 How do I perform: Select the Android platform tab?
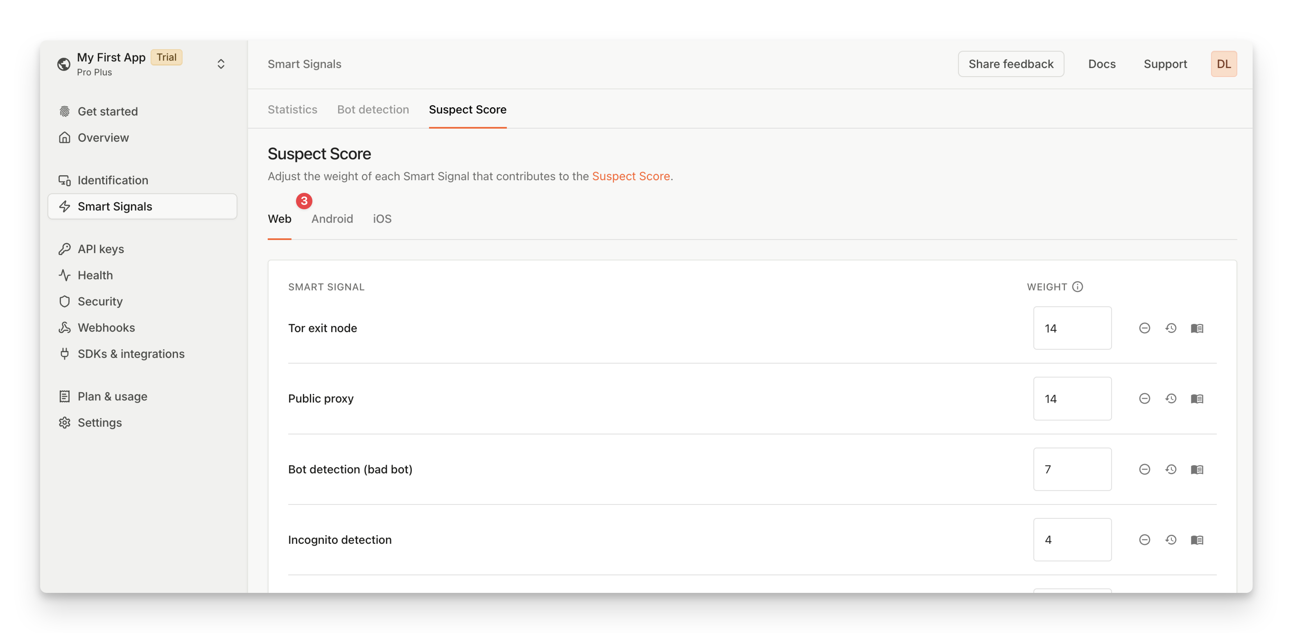point(332,219)
